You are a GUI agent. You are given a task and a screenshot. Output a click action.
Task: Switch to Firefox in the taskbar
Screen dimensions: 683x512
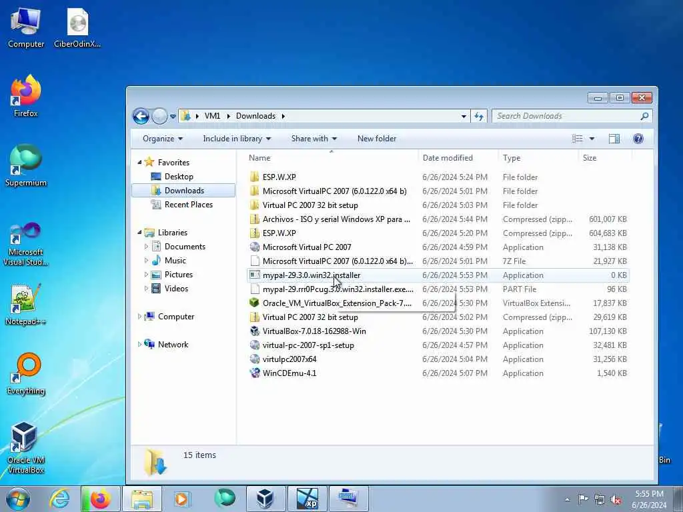point(100,499)
